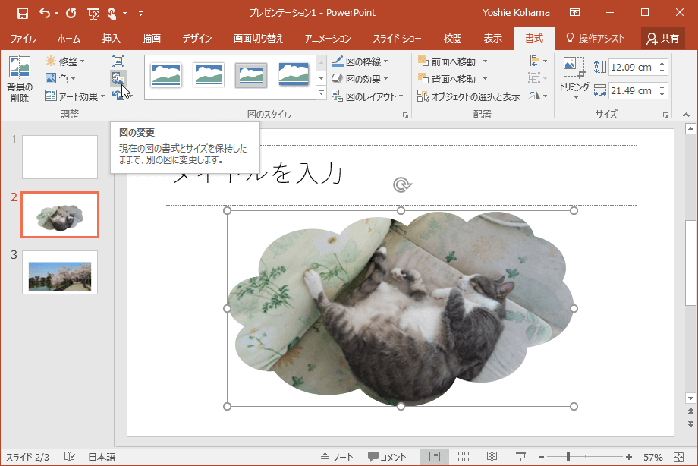Switch to Slide Sorter view
Viewport: 698px width, 466px height.
[x=463, y=456]
